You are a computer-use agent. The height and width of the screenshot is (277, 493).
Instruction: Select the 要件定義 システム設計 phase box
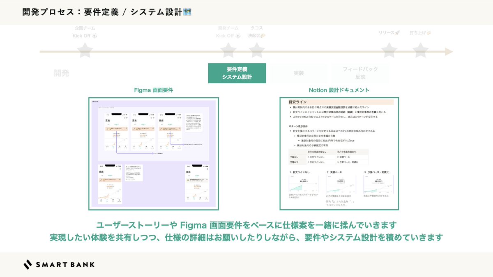click(x=237, y=73)
